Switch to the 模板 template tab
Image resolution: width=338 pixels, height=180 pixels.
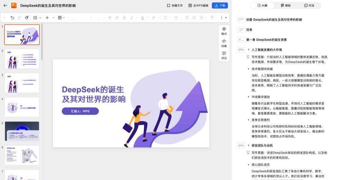coord(286,6)
